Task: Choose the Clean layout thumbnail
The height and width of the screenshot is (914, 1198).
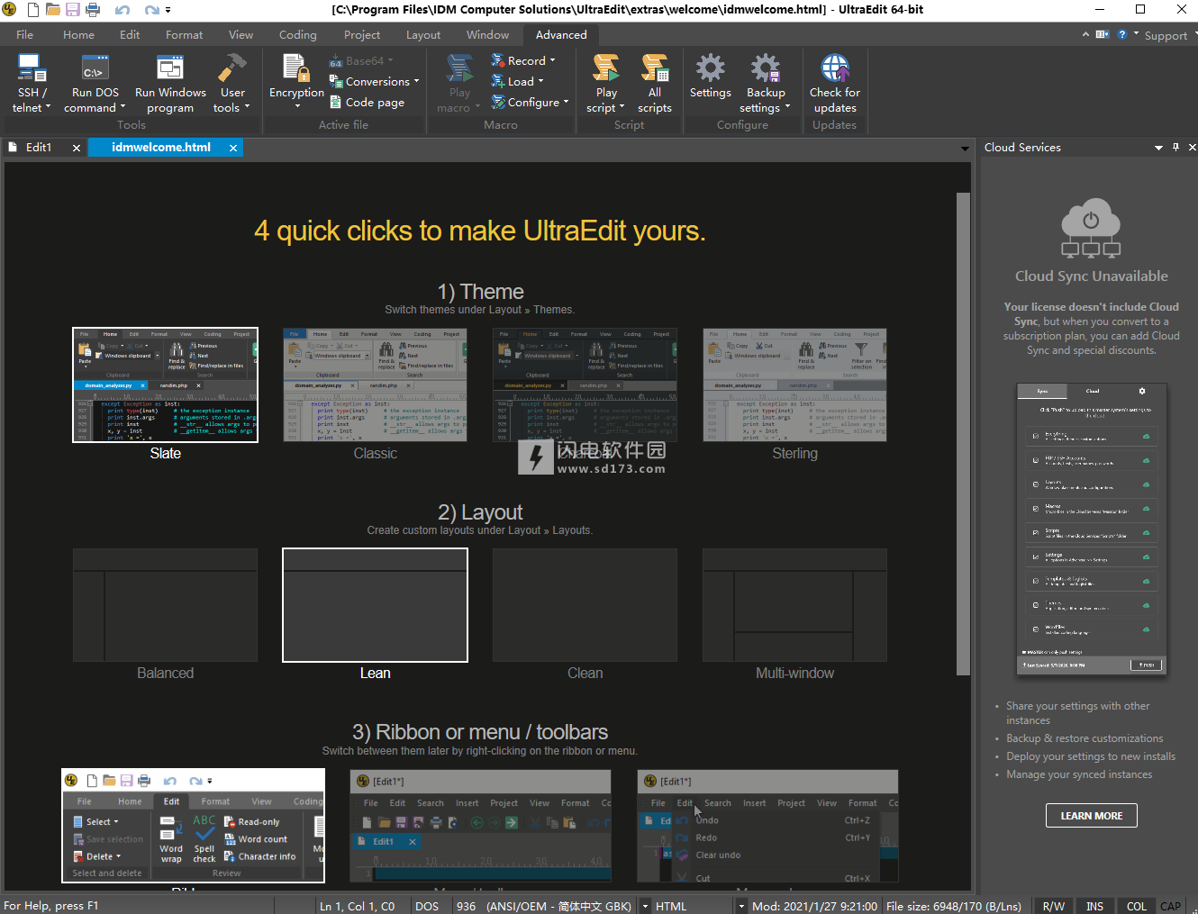Action: (x=585, y=605)
